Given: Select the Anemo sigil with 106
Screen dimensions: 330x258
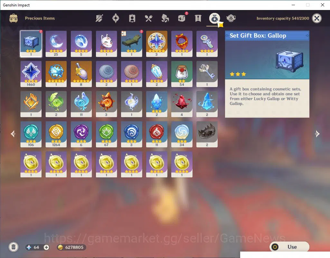Looking at the screenshot, I should (x=31, y=134).
